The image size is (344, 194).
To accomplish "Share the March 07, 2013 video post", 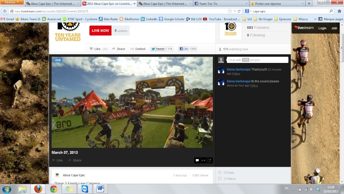I will pyautogui.click(x=74, y=160).
